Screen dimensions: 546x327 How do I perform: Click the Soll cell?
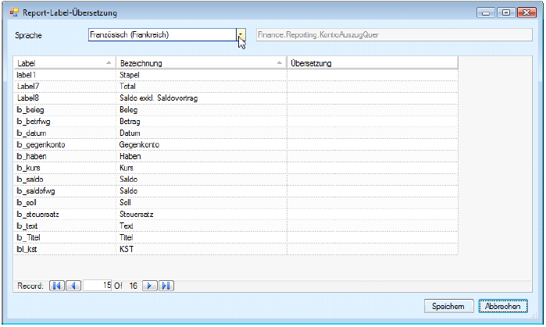[202, 202]
